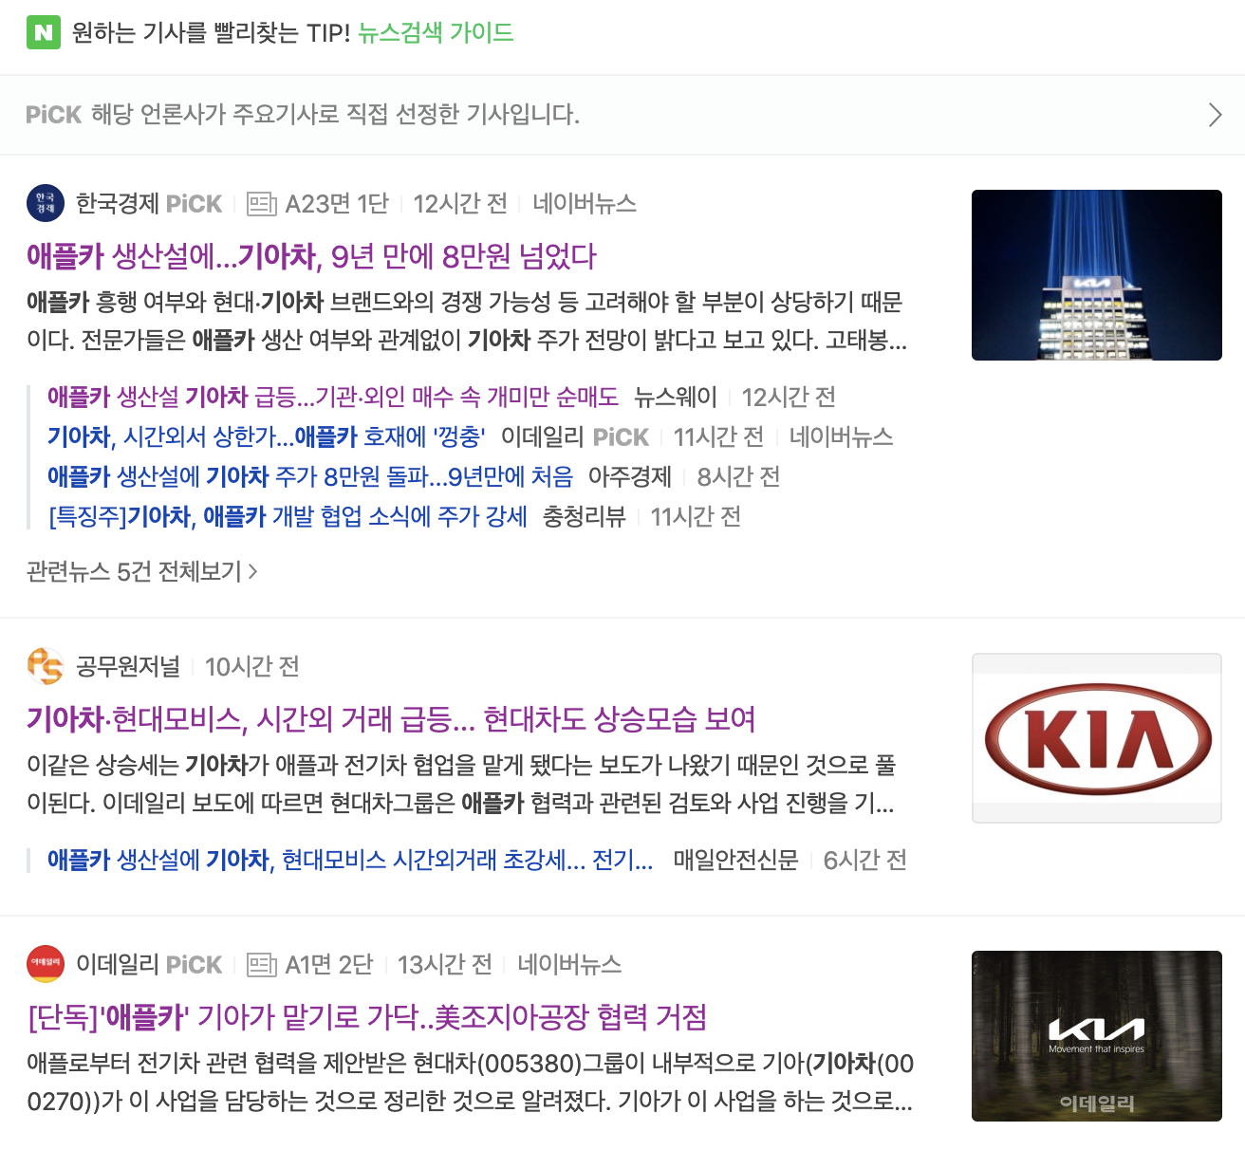The image size is (1245, 1150).
Task: Click the 뉴스웨이 publisher name
Action: pyautogui.click(x=676, y=397)
